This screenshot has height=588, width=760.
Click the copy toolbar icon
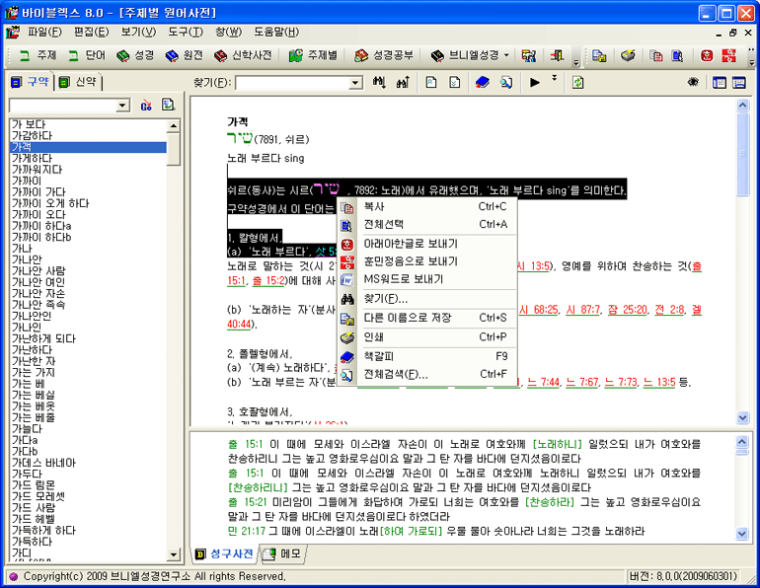click(x=655, y=55)
